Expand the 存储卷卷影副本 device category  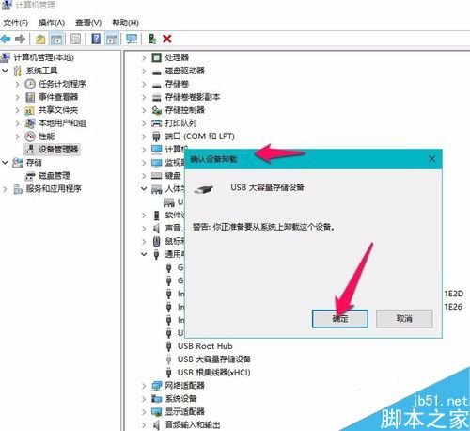(x=144, y=97)
